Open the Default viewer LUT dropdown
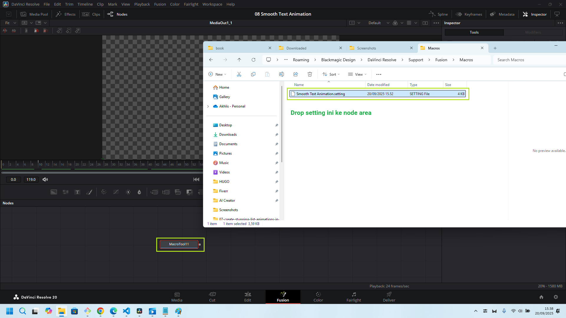 pyautogui.click(x=378, y=23)
